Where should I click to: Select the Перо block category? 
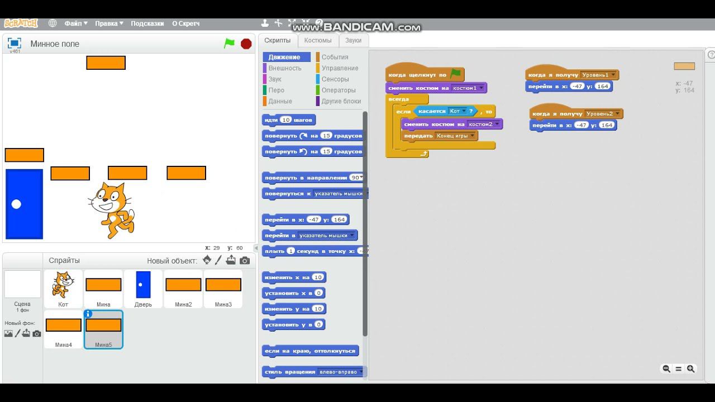click(277, 90)
